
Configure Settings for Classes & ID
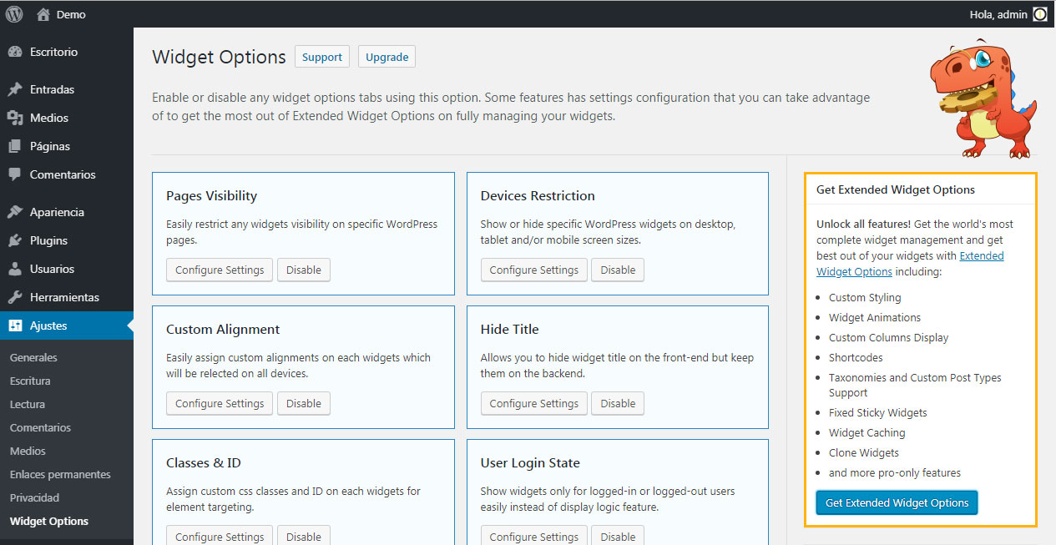point(220,535)
